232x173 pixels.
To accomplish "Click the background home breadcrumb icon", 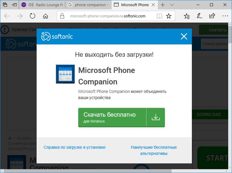I will click(x=10, y=138).
